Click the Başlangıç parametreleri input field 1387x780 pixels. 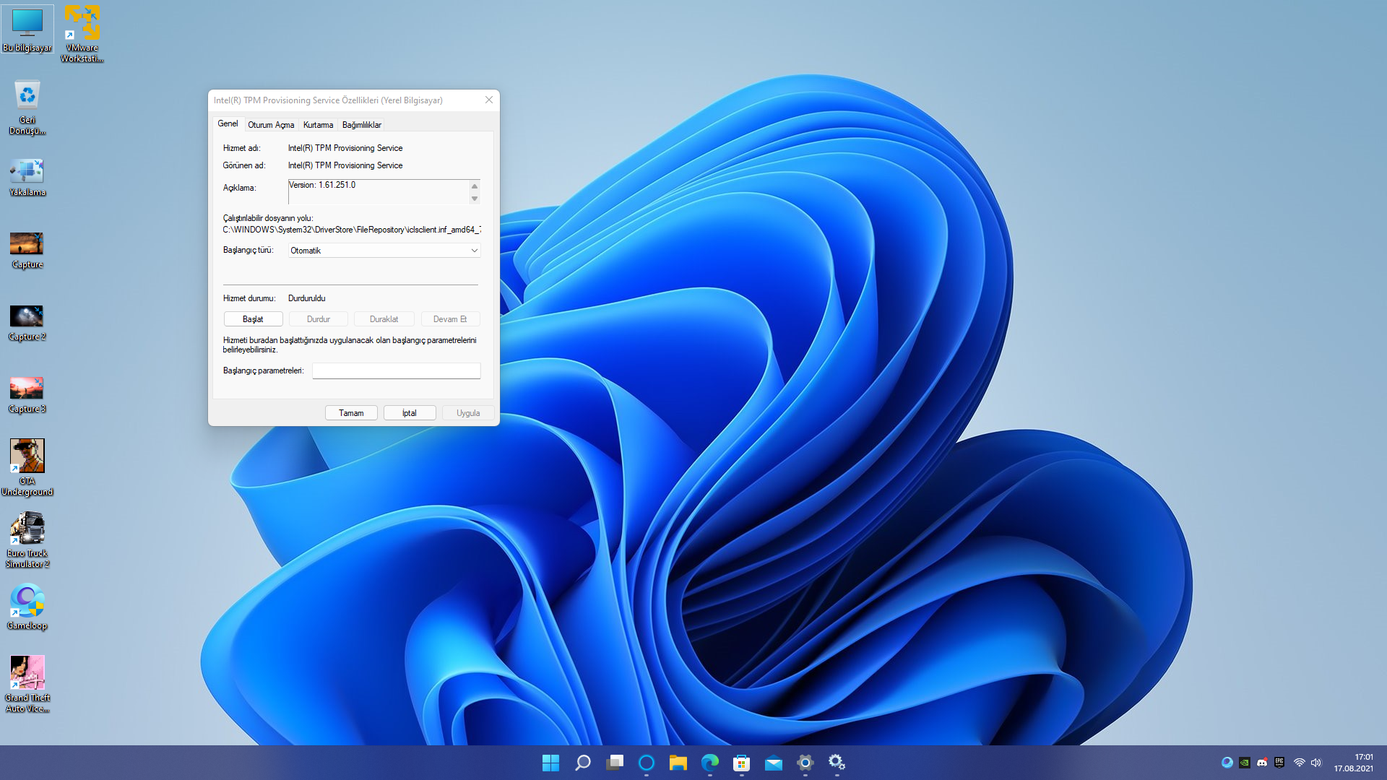[396, 370]
